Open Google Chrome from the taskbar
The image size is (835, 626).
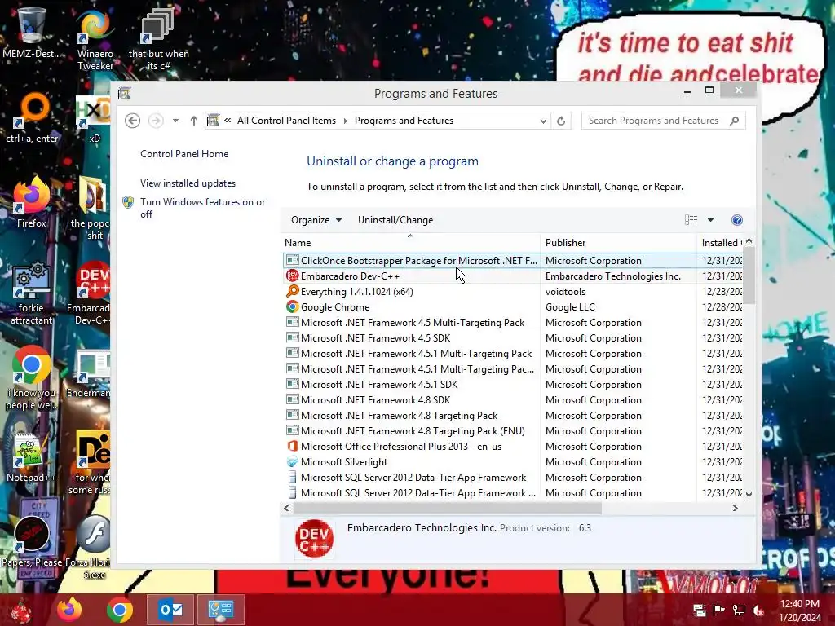point(120,610)
